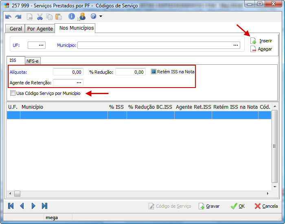Open the Município lookup ellipsis button
285x224 pixels.
tap(236, 45)
